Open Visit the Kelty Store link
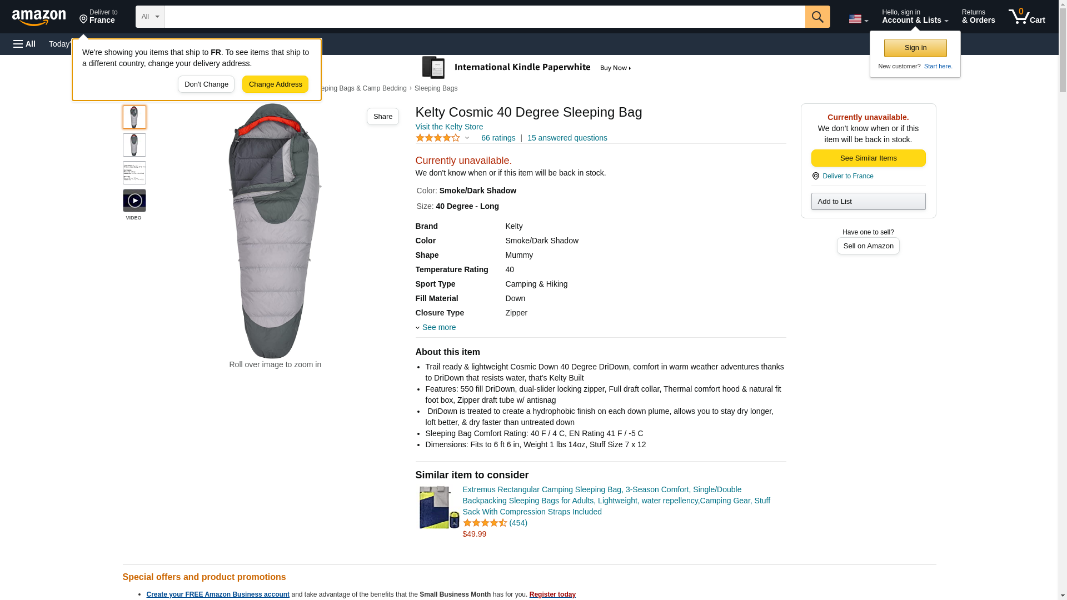 [449, 127]
